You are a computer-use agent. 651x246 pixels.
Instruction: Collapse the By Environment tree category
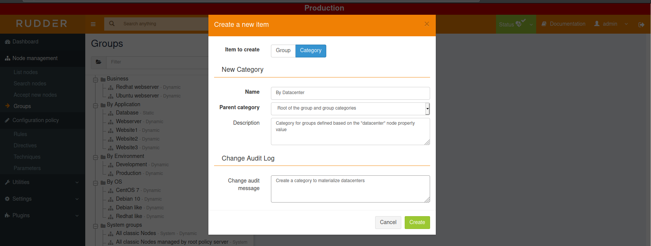(95, 157)
